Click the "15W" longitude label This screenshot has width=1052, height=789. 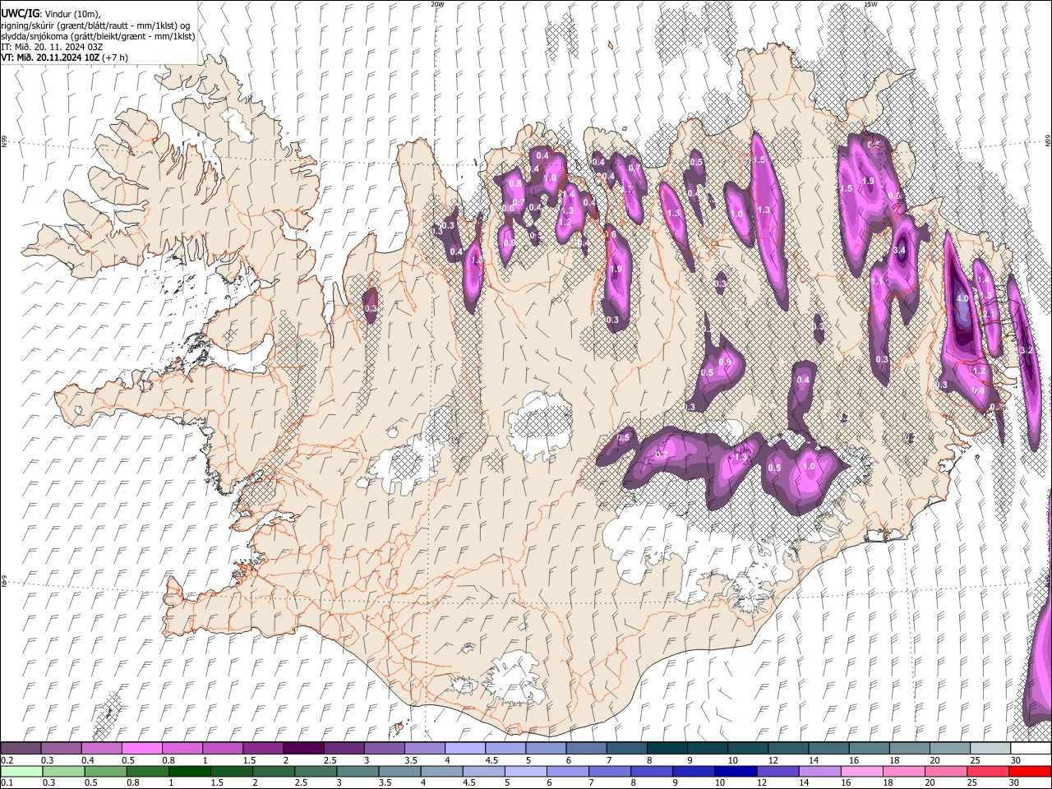tap(870, 4)
